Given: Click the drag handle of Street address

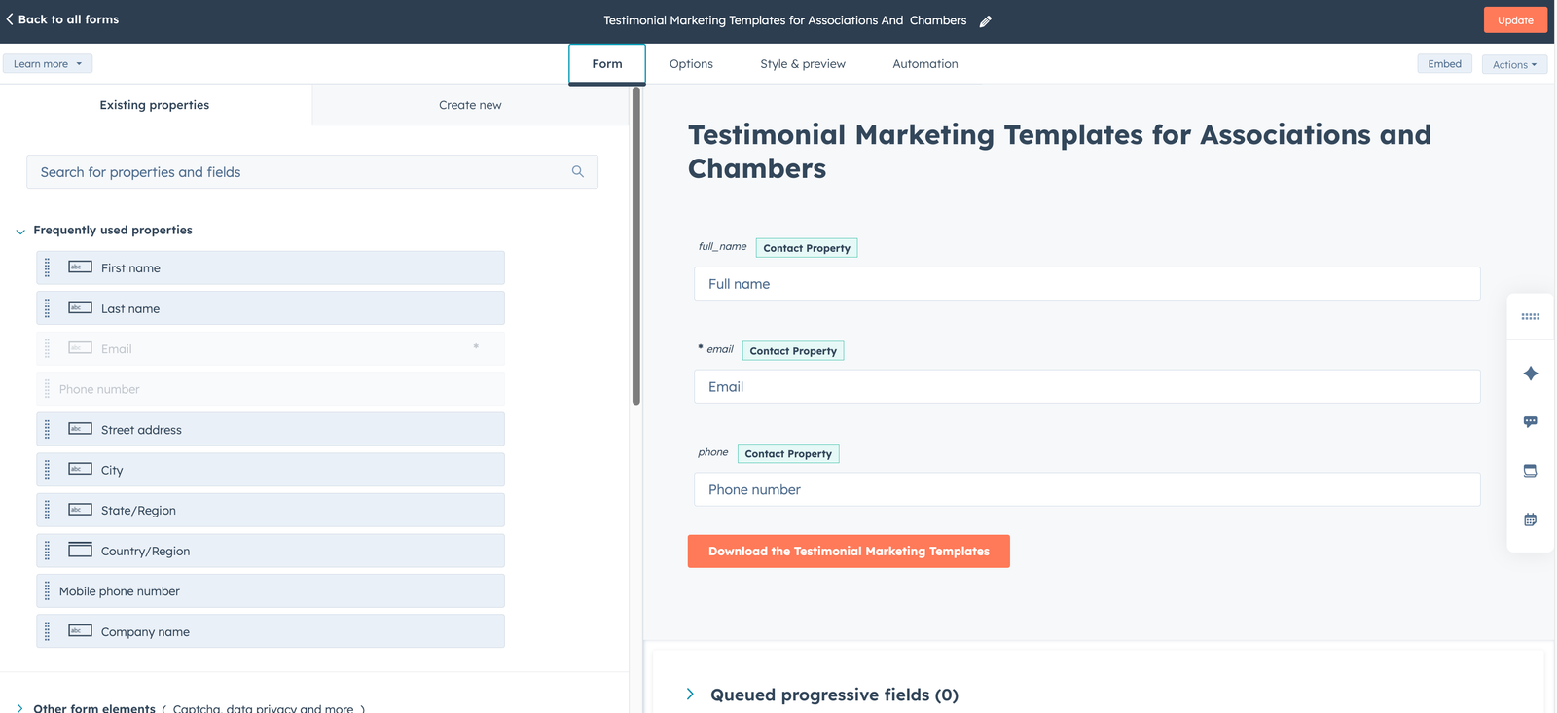Looking at the screenshot, I should (47, 429).
